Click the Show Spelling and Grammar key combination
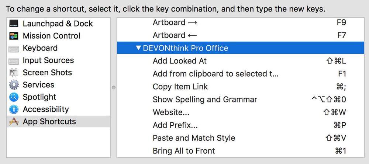The image size is (369, 164). coord(329,100)
